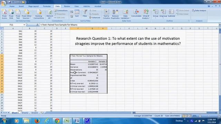Viewport: 221px width, 124px height.
Task: Switch to Page Layout view in status bar
Action: click(187, 116)
